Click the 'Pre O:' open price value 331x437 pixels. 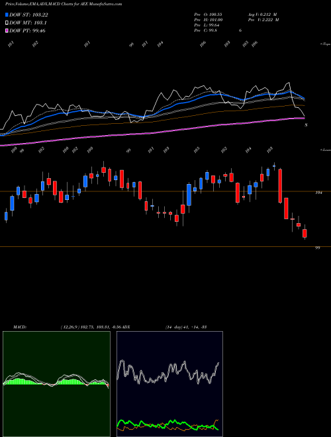point(208,14)
